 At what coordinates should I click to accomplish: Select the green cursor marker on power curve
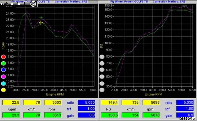coord(185,6)
